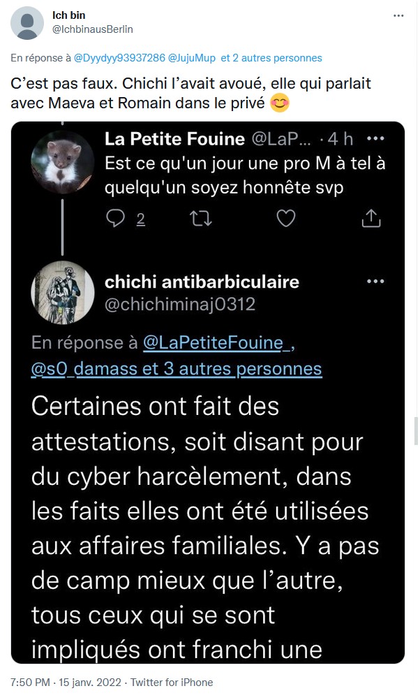420x700 pixels.
Task: Click the page scrollbar thumb on the right edge
Action: (416, 431)
